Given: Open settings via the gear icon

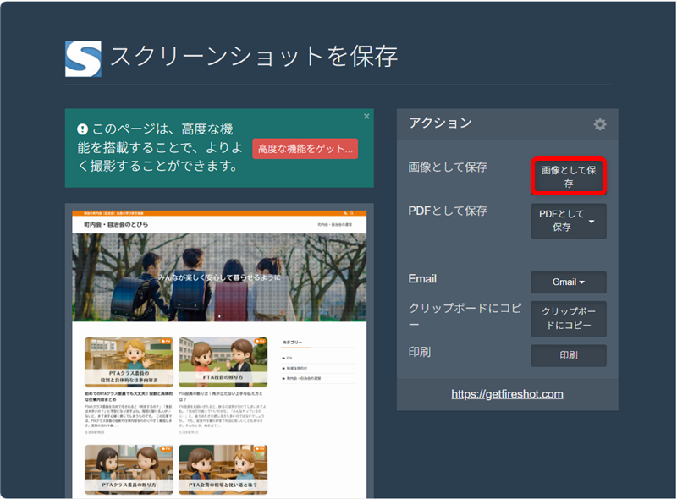Looking at the screenshot, I should pyautogui.click(x=600, y=124).
